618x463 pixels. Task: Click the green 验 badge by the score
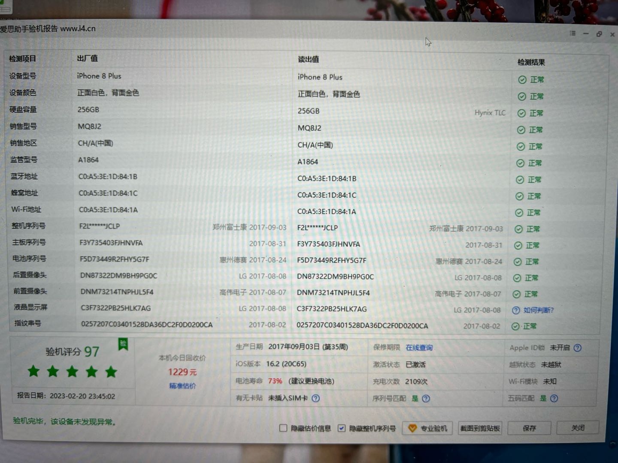(123, 344)
